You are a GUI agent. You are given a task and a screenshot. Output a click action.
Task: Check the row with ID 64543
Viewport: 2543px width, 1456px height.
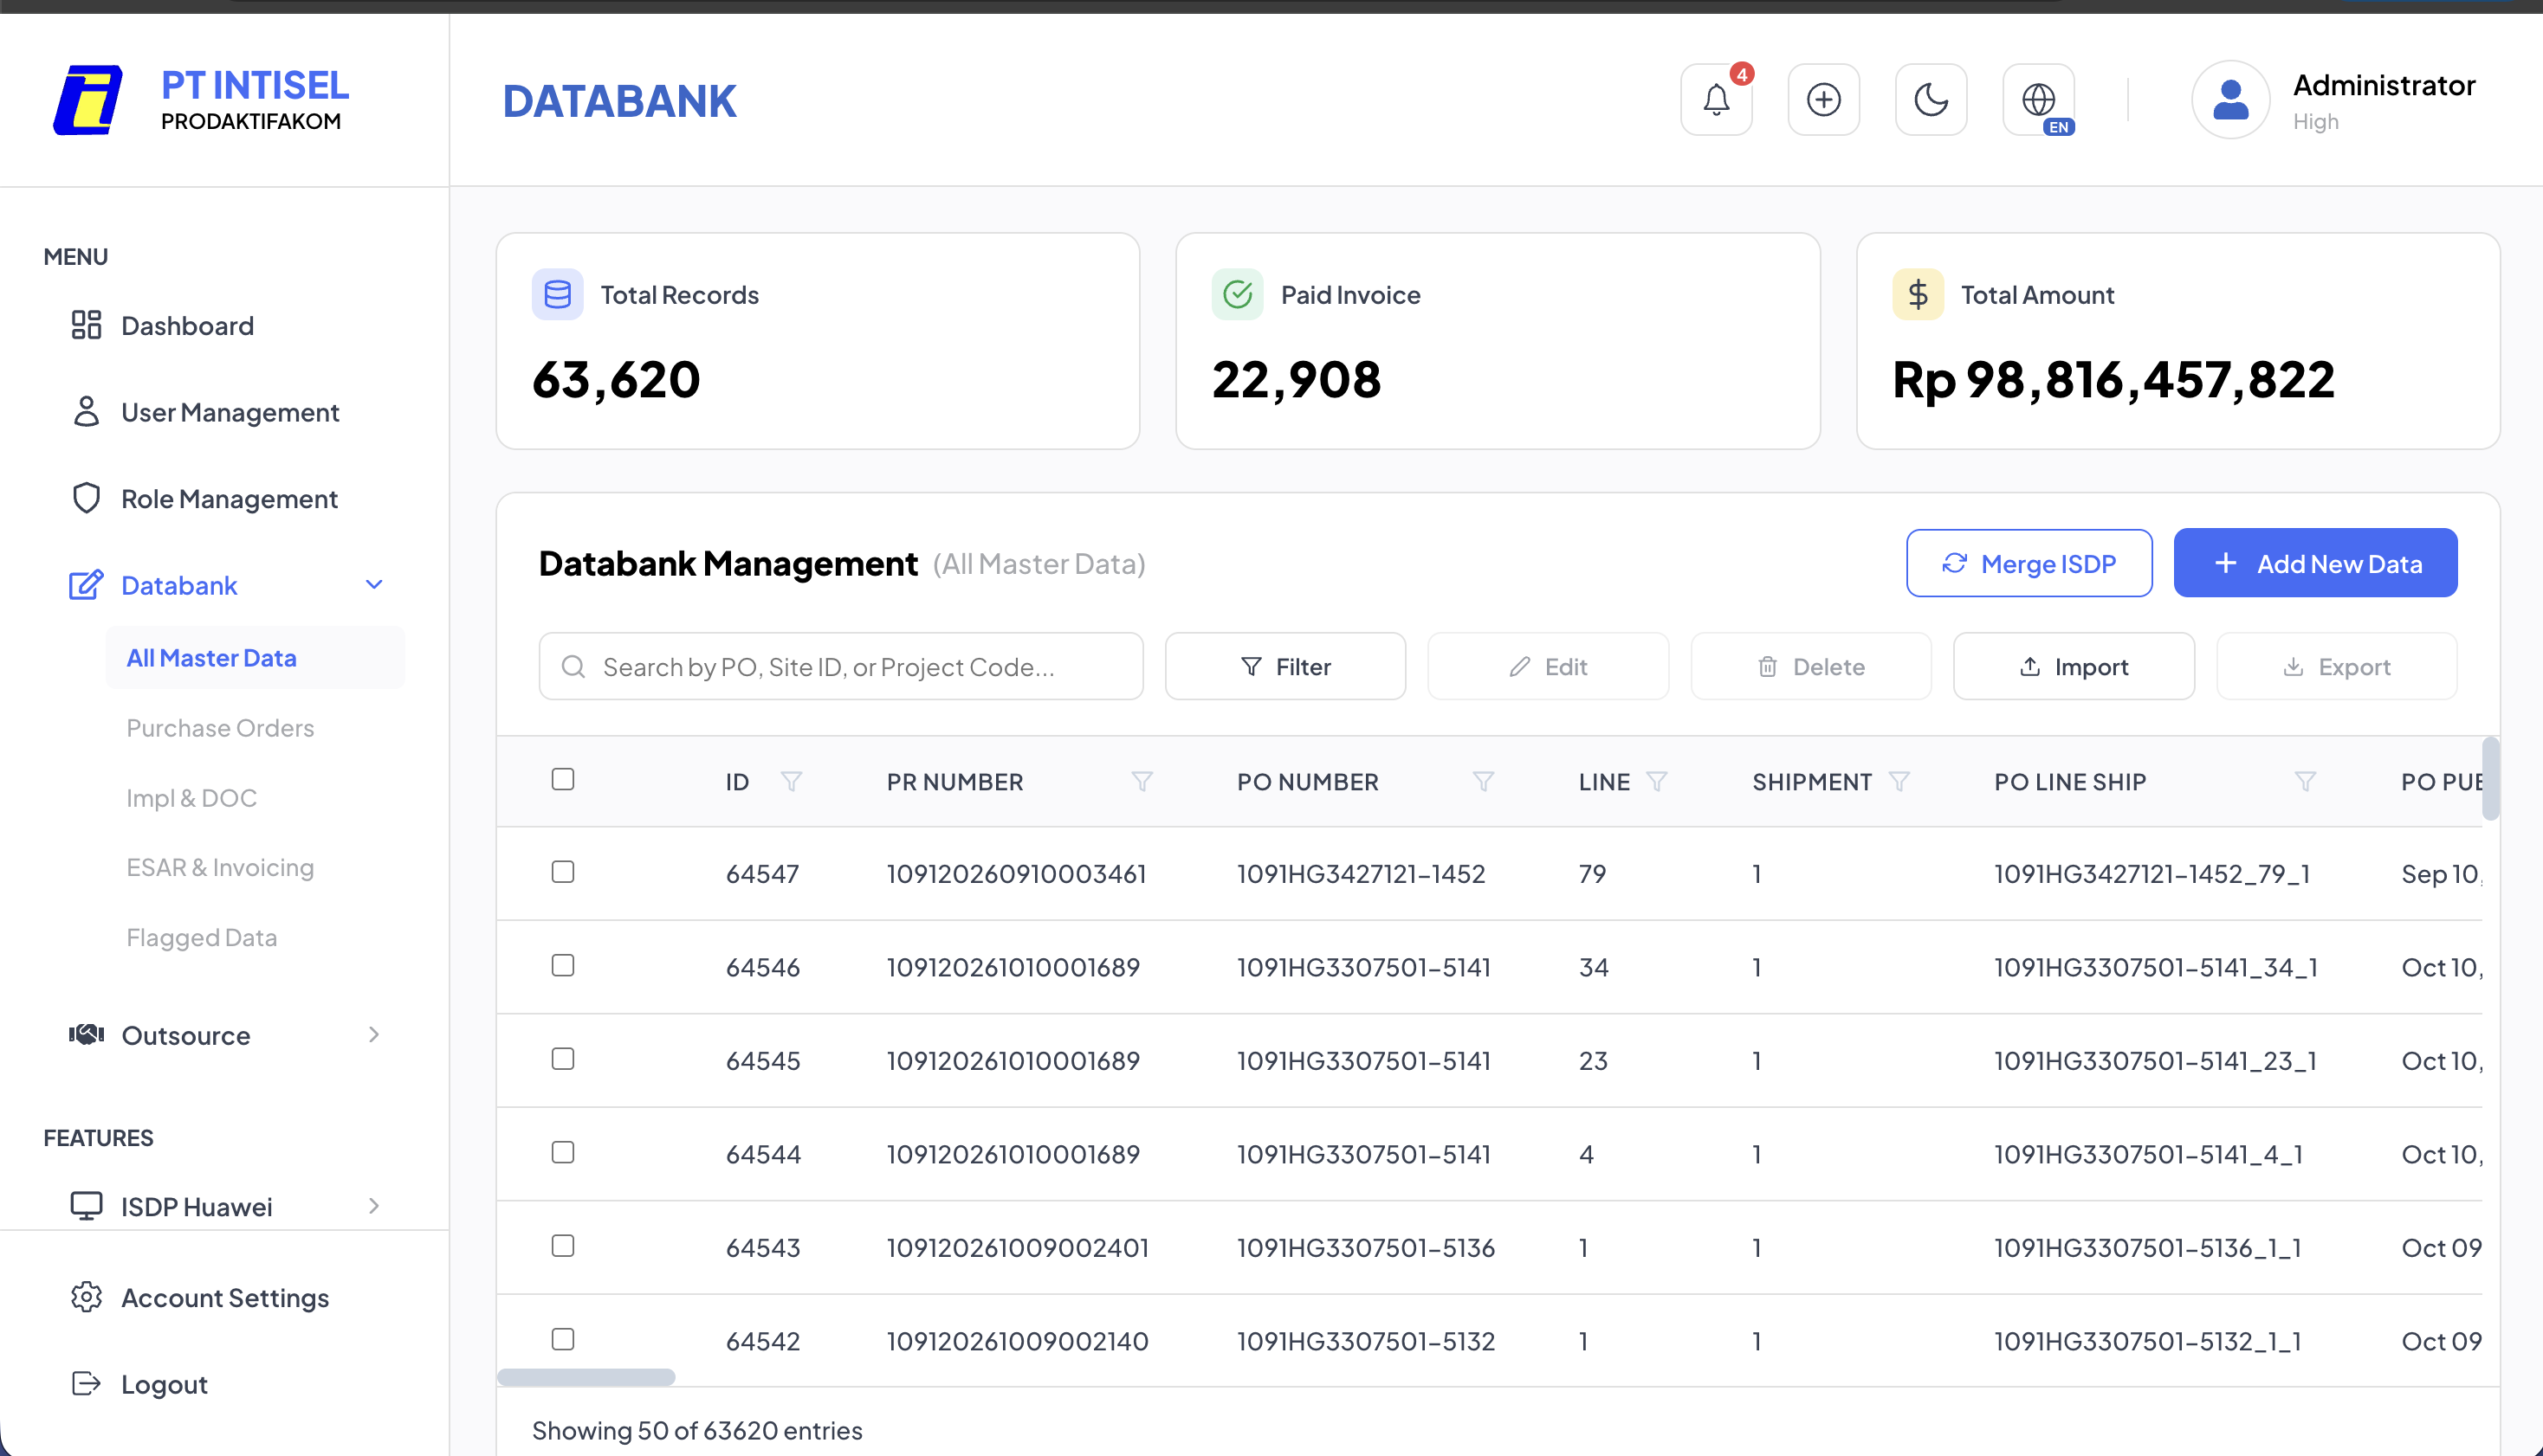[563, 1246]
